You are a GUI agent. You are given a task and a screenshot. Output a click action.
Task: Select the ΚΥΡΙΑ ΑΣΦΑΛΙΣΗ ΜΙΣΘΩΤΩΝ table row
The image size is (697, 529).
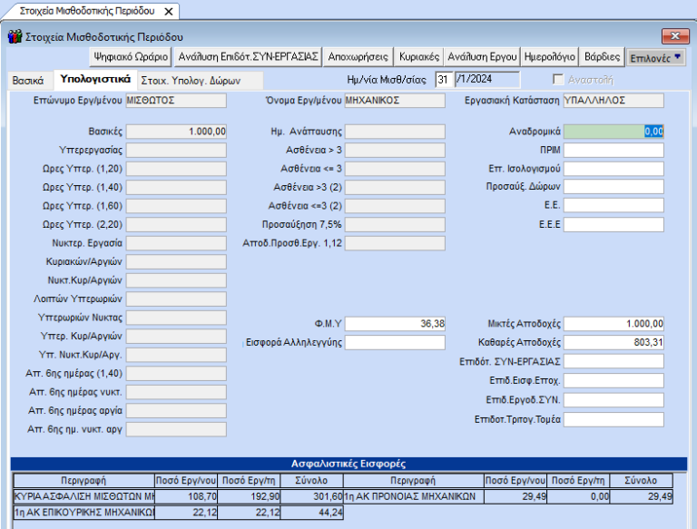point(86,496)
